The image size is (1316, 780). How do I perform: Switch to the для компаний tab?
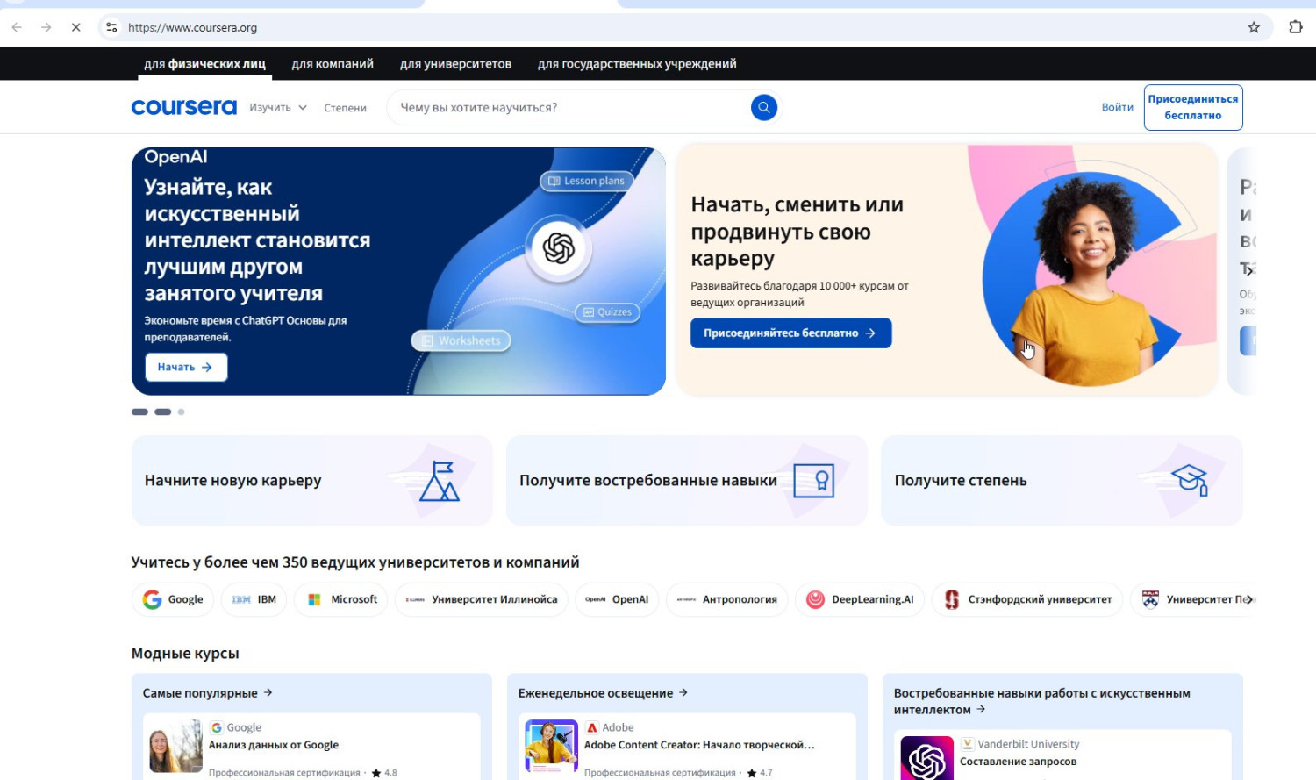pos(333,64)
